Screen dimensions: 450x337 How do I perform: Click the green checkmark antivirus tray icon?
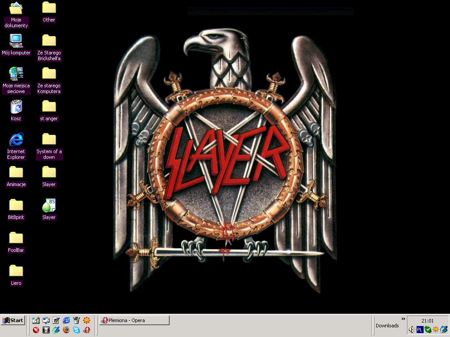coord(428,329)
